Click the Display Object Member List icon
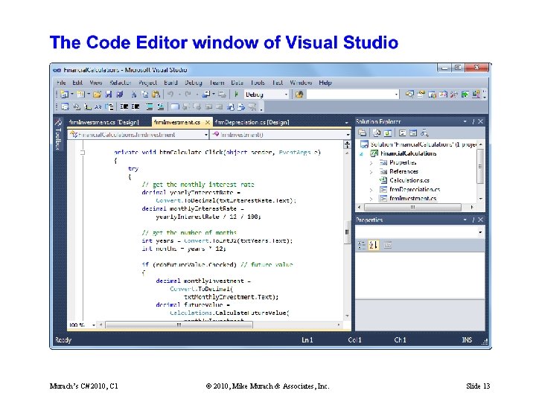536x402 pixels. [65, 107]
